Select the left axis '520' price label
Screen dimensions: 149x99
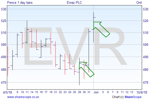tap(4, 21)
